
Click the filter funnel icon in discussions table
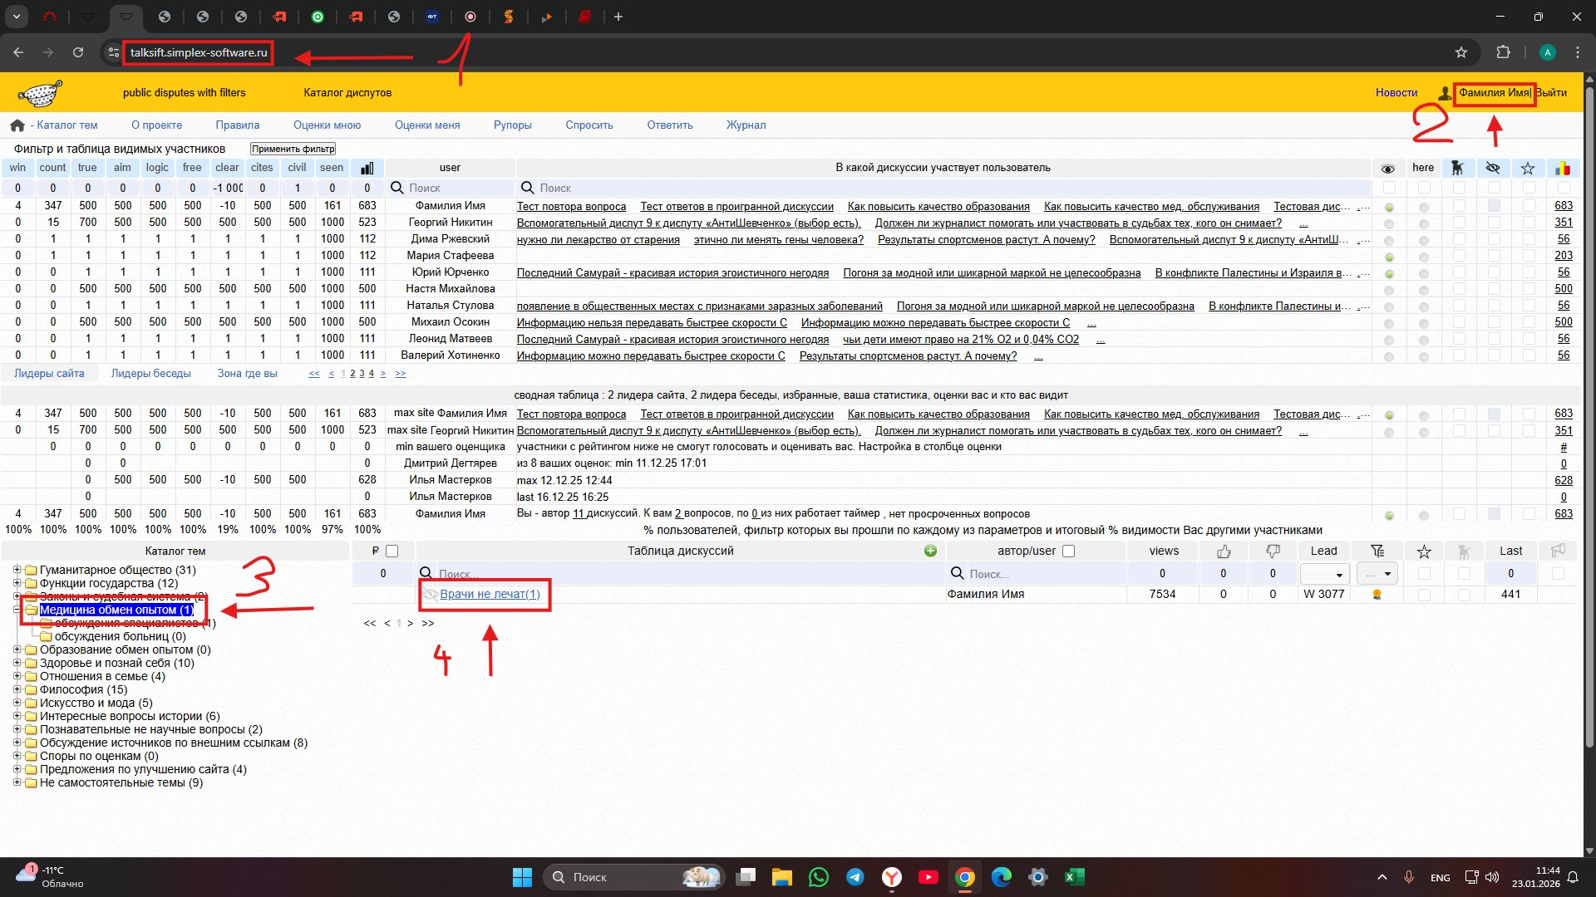1377,551
